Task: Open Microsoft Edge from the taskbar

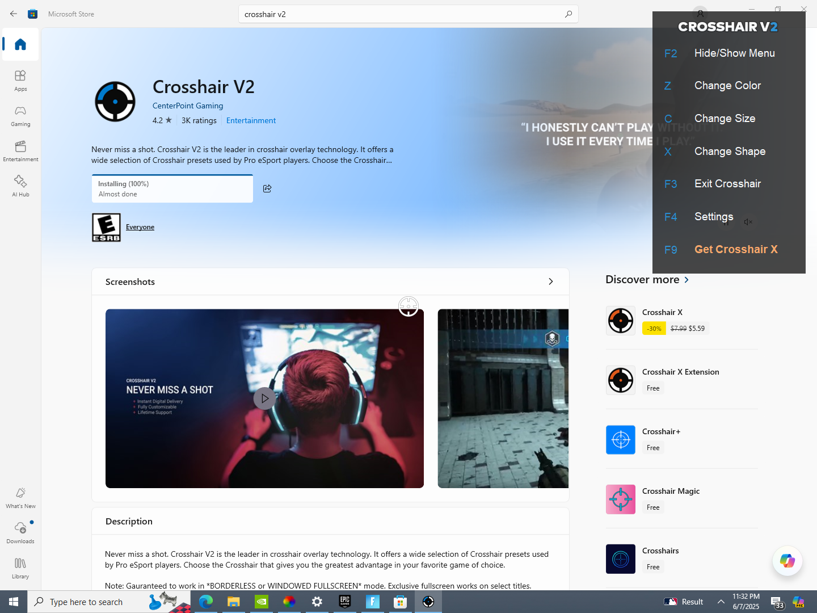Action: tap(206, 602)
